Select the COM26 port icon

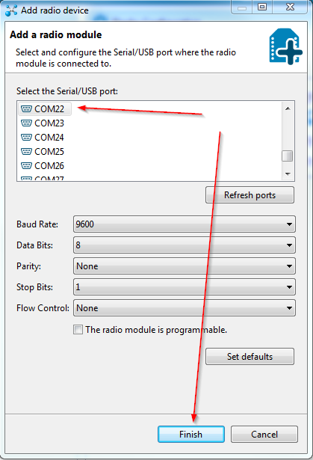[26, 166]
